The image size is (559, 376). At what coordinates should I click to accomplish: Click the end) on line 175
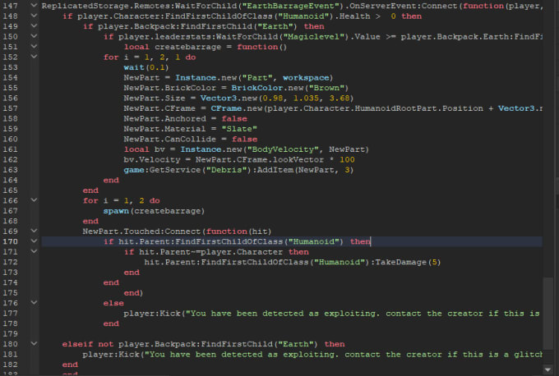[133, 293]
